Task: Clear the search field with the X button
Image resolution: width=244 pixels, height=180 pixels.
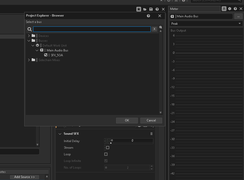Action: point(154,29)
